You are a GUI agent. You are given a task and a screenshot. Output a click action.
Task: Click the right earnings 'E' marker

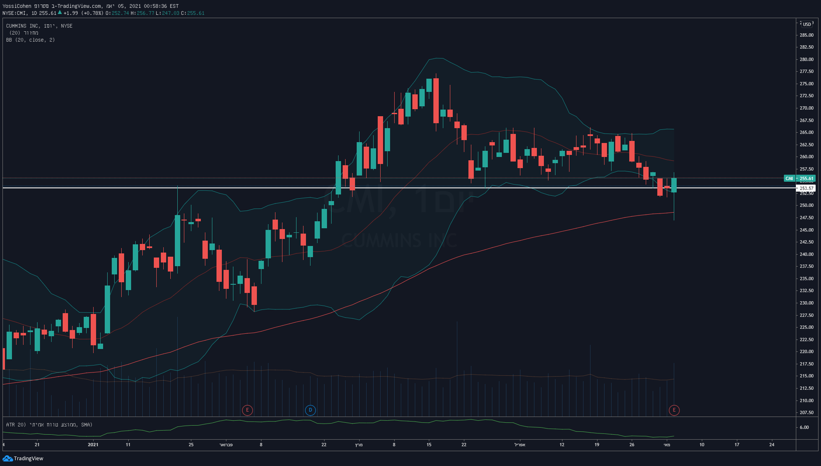pyautogui.click(x=674, y=410)
